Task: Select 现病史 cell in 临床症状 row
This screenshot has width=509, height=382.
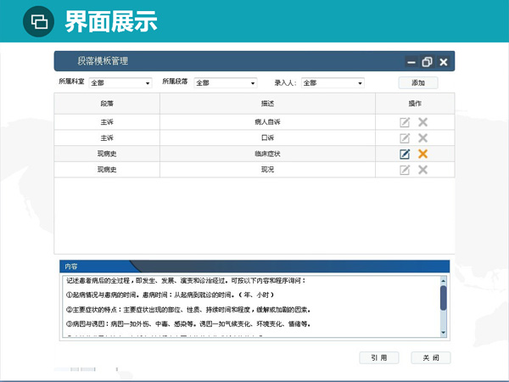Action: [107, 154]
